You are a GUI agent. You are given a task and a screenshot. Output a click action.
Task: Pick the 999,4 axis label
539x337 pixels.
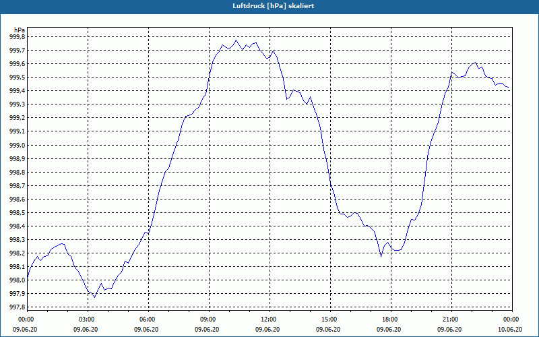[17, 91]
